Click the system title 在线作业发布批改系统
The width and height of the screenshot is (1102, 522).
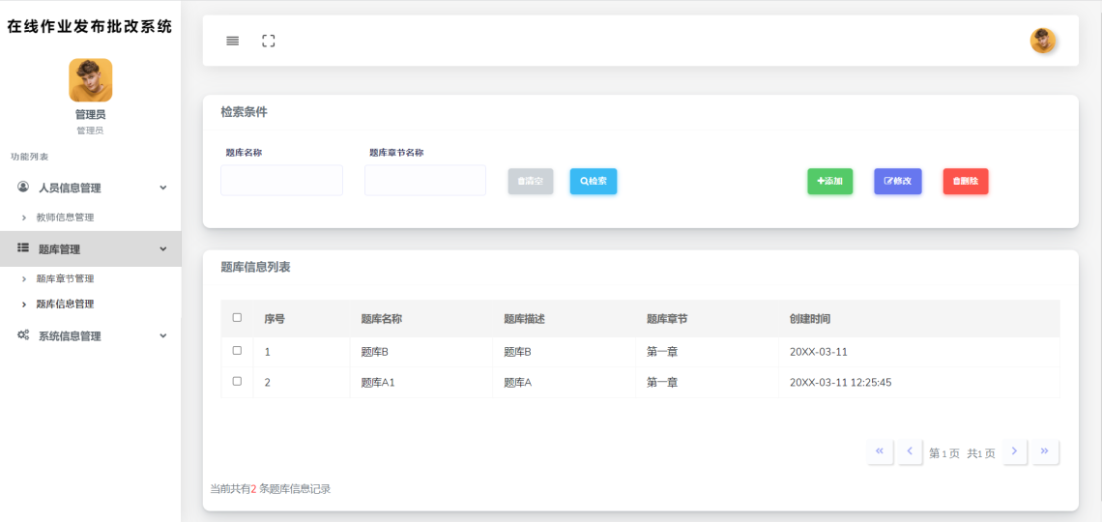click(x=90, y=27)
